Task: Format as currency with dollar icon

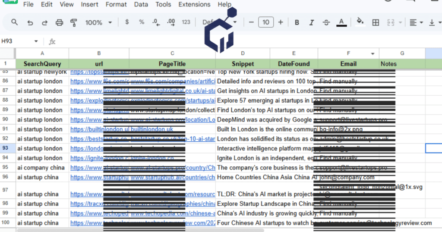Action: 127,22
